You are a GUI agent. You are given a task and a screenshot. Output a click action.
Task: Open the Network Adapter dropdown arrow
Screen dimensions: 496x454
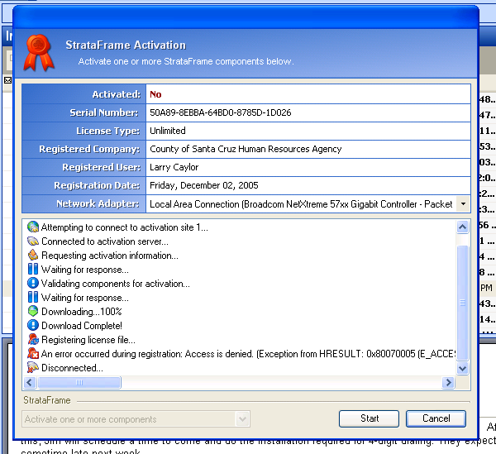click(462, 203)
